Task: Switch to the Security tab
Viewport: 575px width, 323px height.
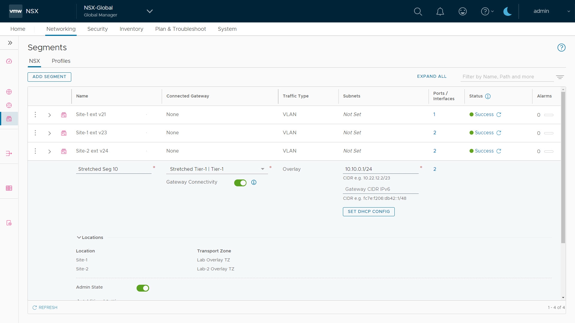Action: point(97,29)
